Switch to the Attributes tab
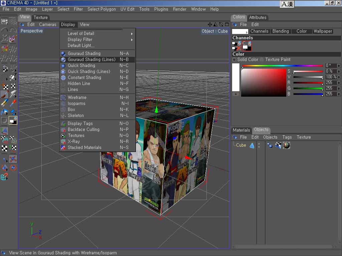 [x=258, y=17]
